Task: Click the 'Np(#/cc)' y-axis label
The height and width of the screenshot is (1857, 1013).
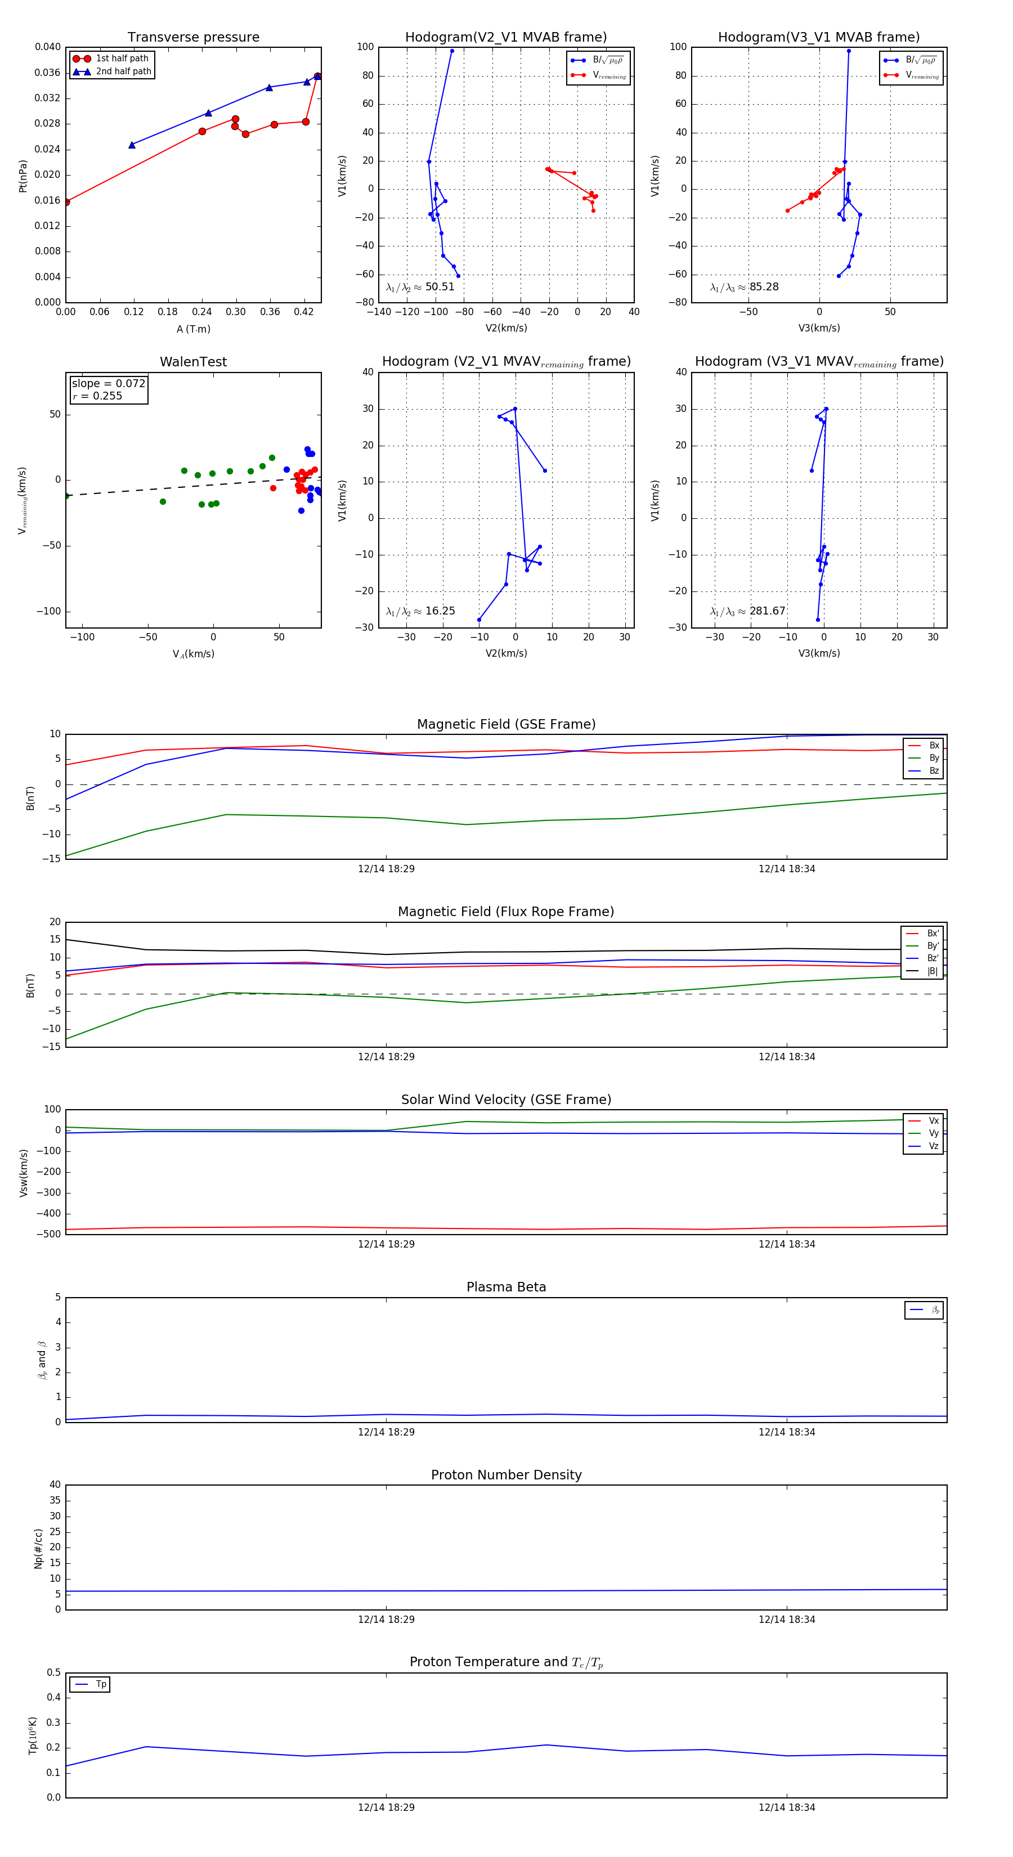Action: (x=38, y=1547)
